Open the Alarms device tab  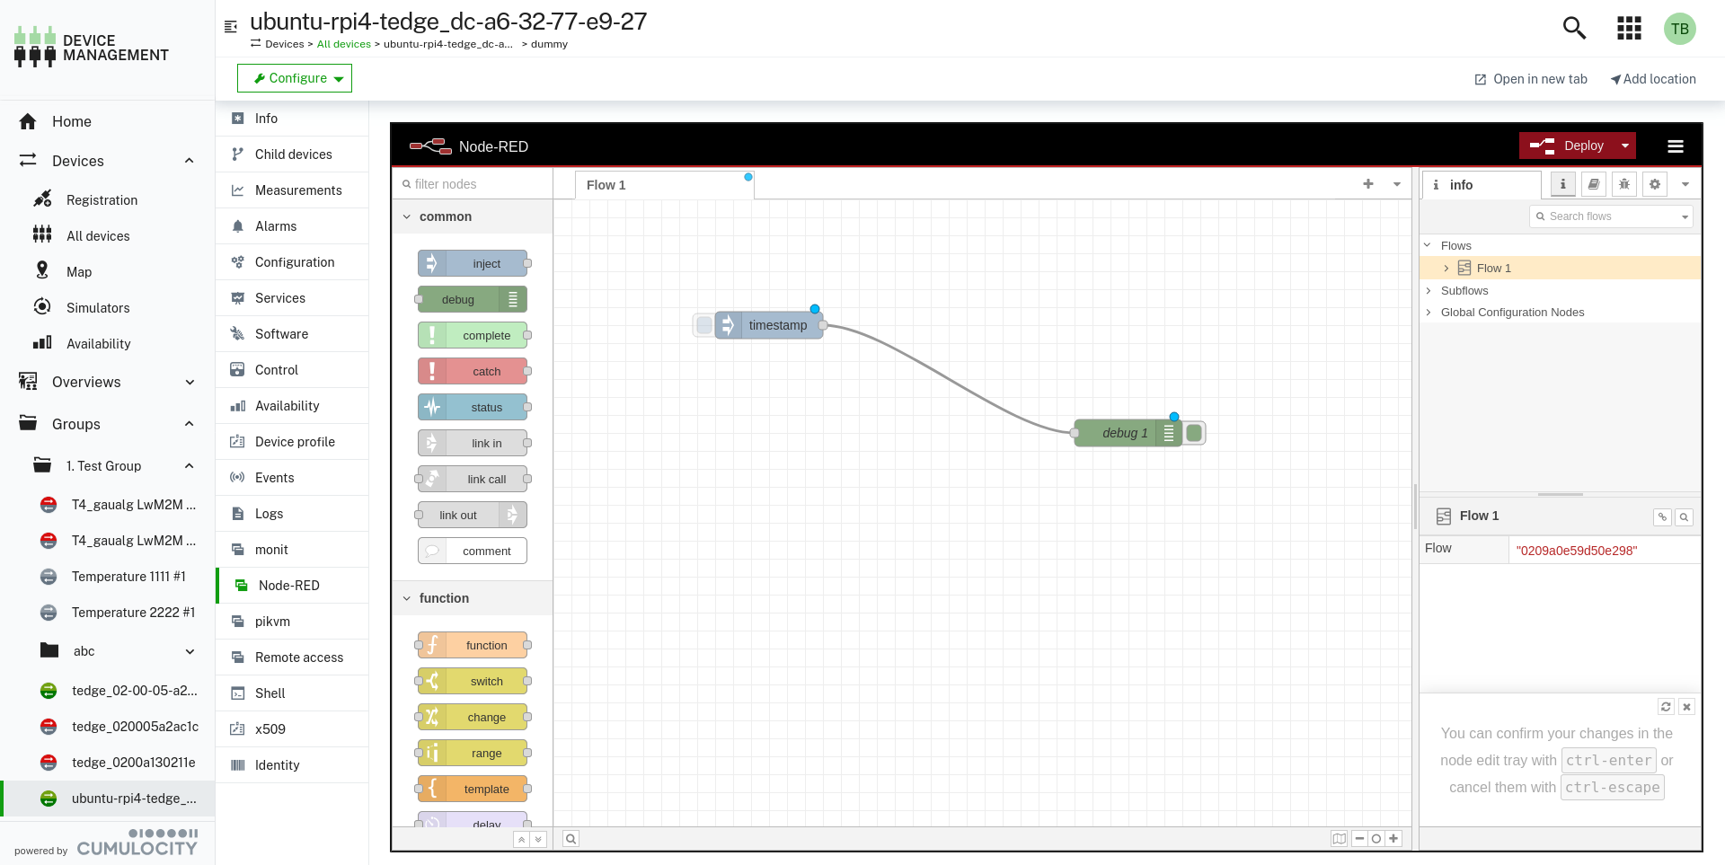pos(292,226)
